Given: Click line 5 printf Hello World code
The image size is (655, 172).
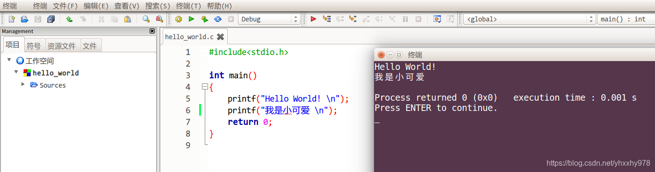Looking at the screenshot, I should coord(288,99).
